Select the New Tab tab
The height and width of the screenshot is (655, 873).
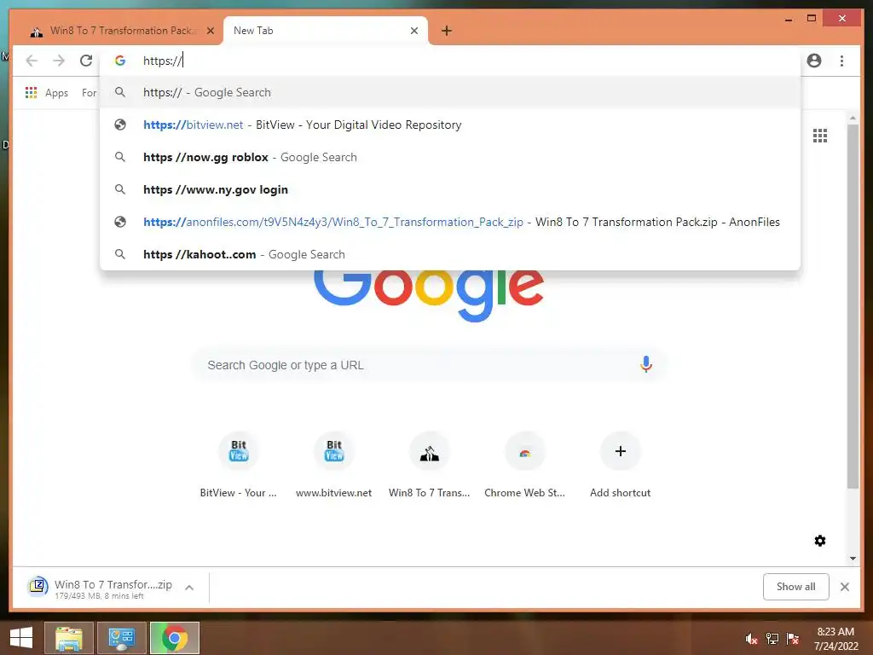[x=326, y=31]
